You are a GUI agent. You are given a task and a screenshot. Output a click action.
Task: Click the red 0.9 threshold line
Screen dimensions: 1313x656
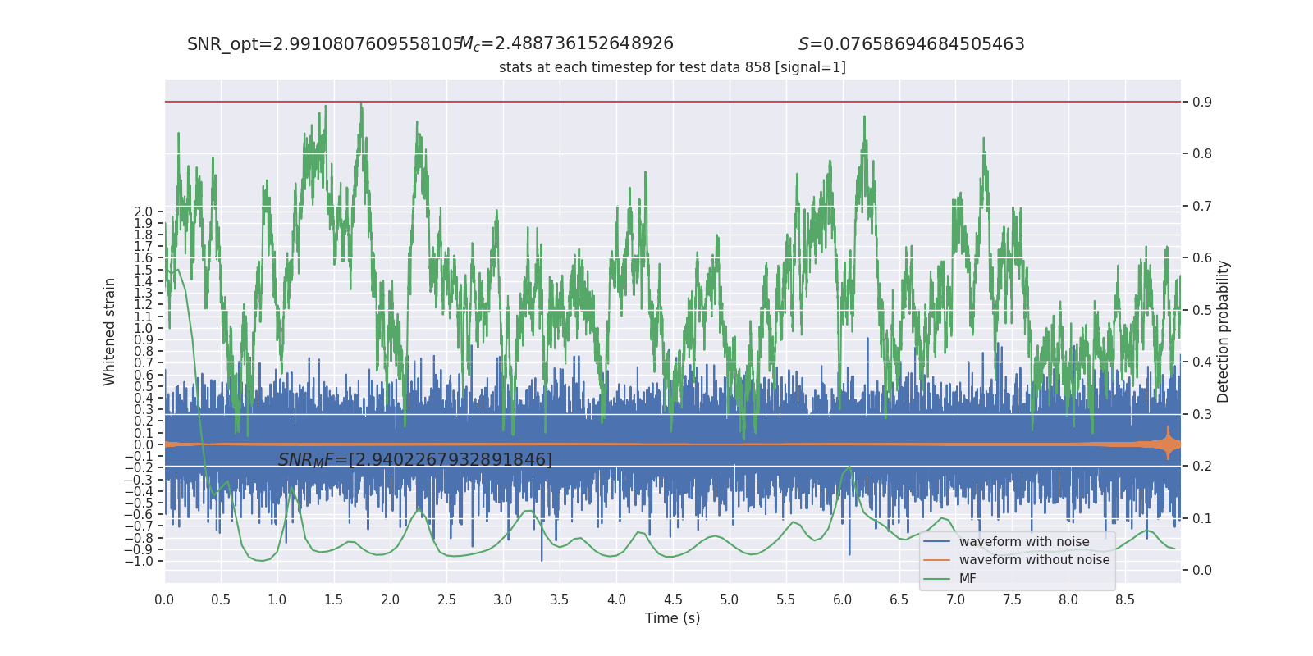672,102
